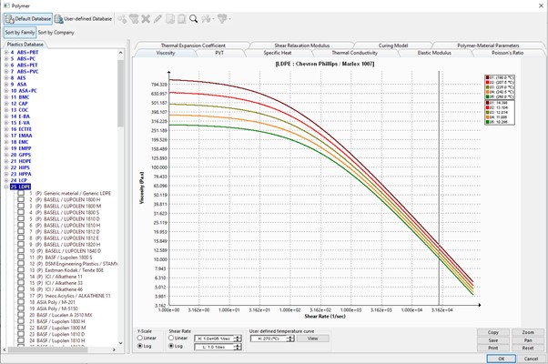This screenshot has width=548, height=364.
Task: Click the high shear rate input field
Action: [215, 338]
